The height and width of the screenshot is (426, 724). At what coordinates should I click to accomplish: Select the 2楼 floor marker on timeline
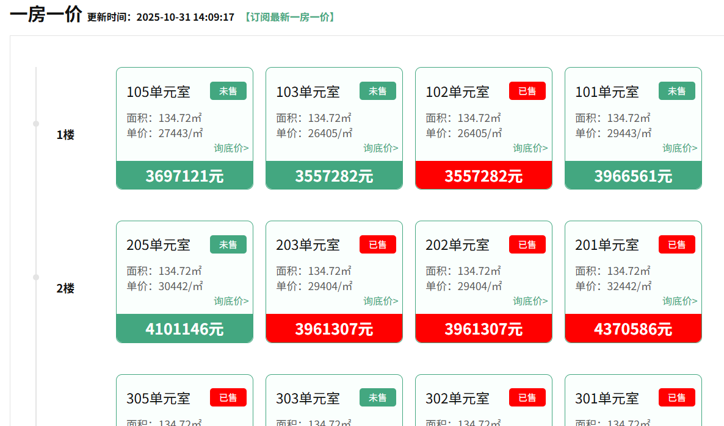click(65, 288)
